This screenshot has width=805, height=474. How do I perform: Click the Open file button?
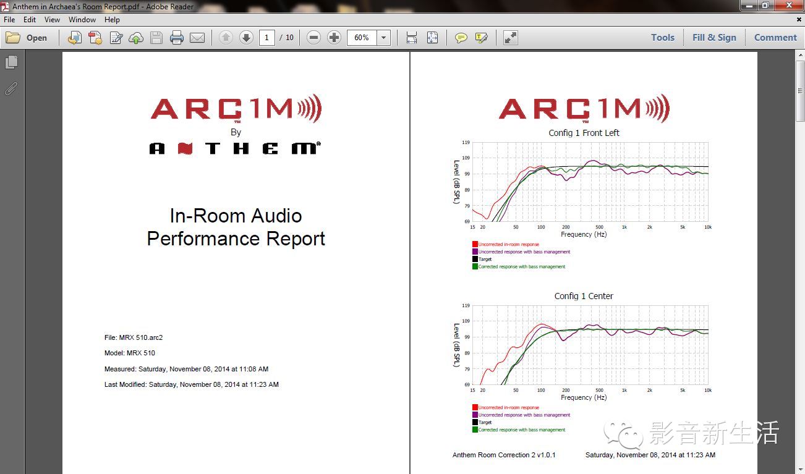tap(27, 38)
